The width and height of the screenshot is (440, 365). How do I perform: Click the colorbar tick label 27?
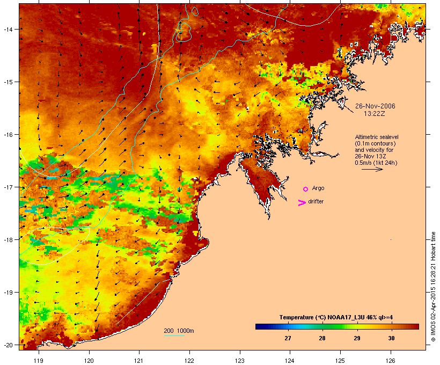pyautogui.click(x=288, y=338)
